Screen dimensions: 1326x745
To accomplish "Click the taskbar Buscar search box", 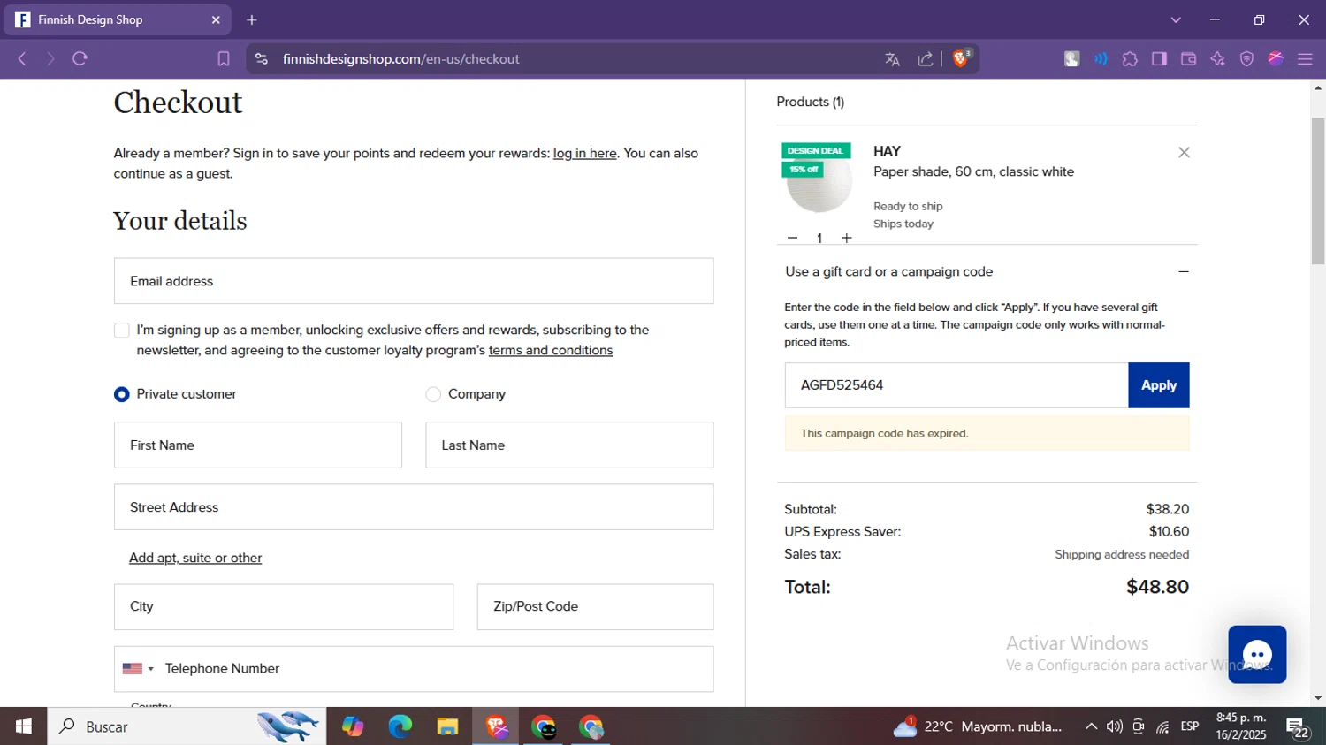I will pyautogui.click(x=187, y=726).
